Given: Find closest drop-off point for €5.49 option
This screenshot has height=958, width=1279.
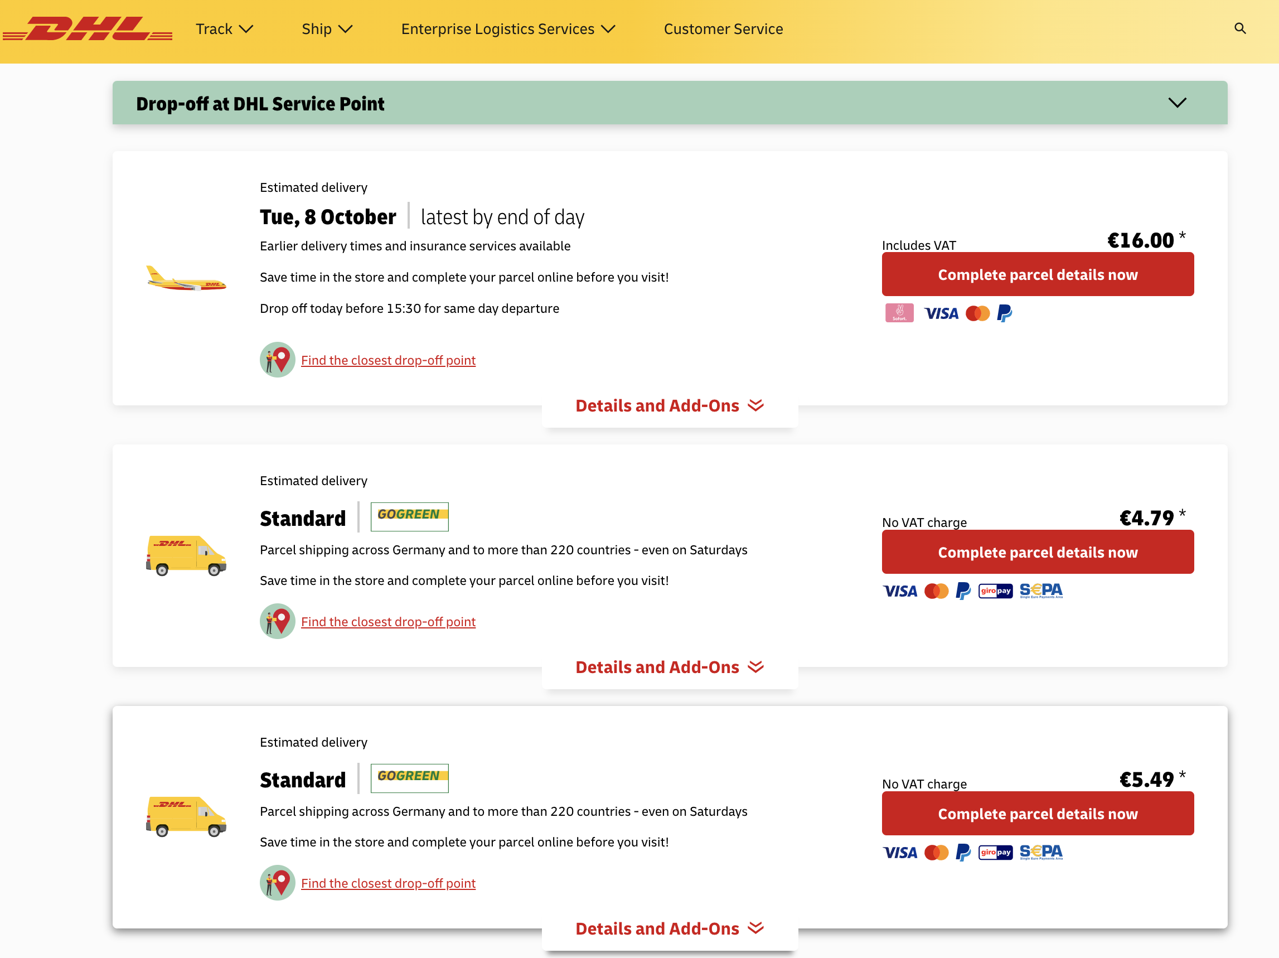Looking at the screenshot, I should (388, 883).
